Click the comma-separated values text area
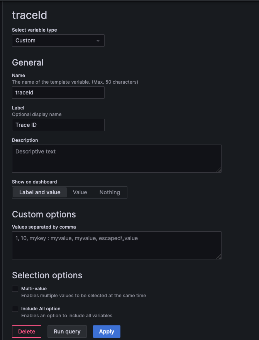259x340 pixels. click(x=116, y=245)
